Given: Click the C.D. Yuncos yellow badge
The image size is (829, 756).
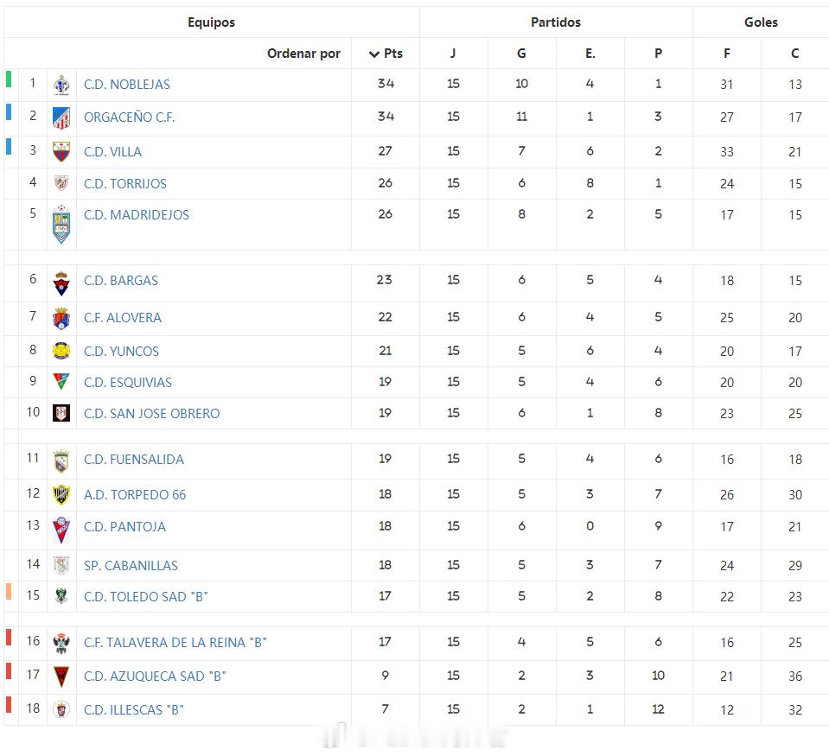Looking at the screenshot, I should pyautogui.click(x=61, y=351).
